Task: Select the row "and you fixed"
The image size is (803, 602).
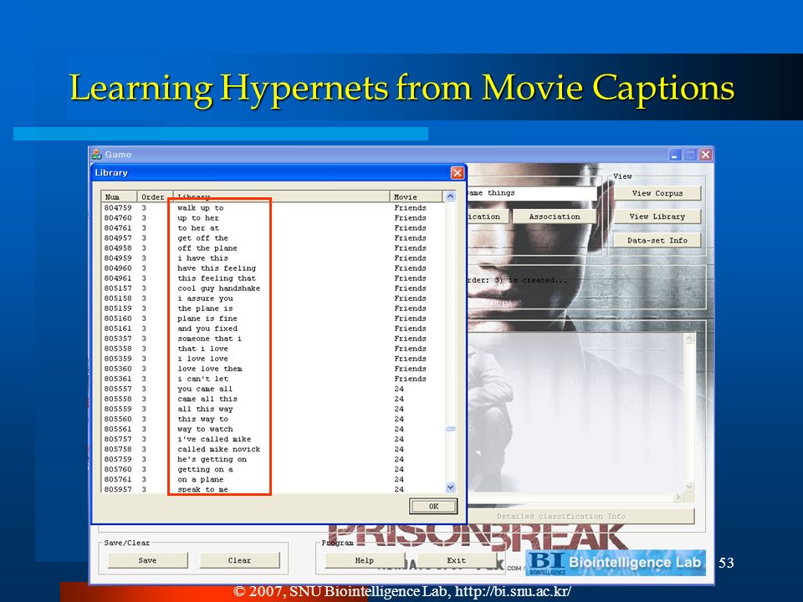Action: tap(273, 329)
